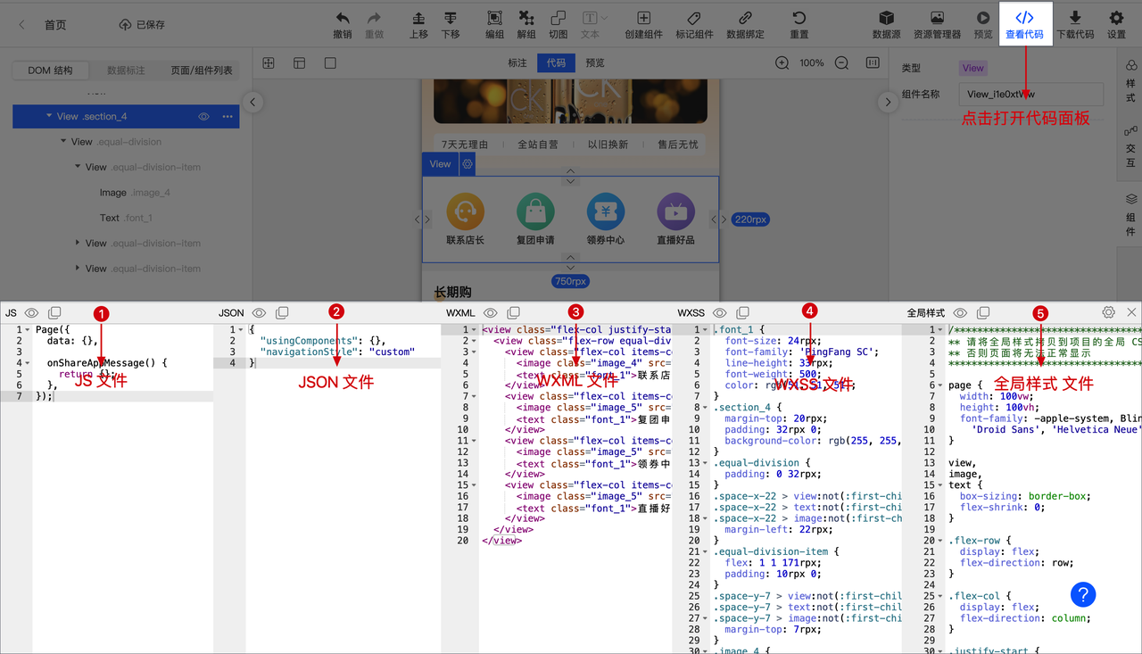Toggle the JS panel eye icon
The width and height of the screenshot is (1142, 654).
click(x=31, y=312)
